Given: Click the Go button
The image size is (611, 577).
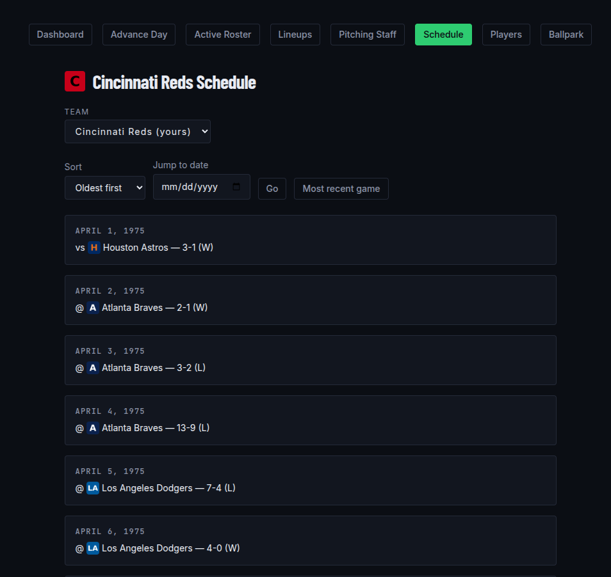Looking at the screenshot, I should pyautogui.click(x=272, y=189).
